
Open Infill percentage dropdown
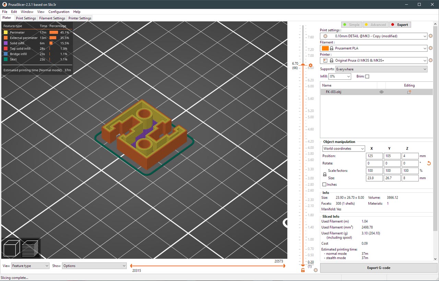340,77
